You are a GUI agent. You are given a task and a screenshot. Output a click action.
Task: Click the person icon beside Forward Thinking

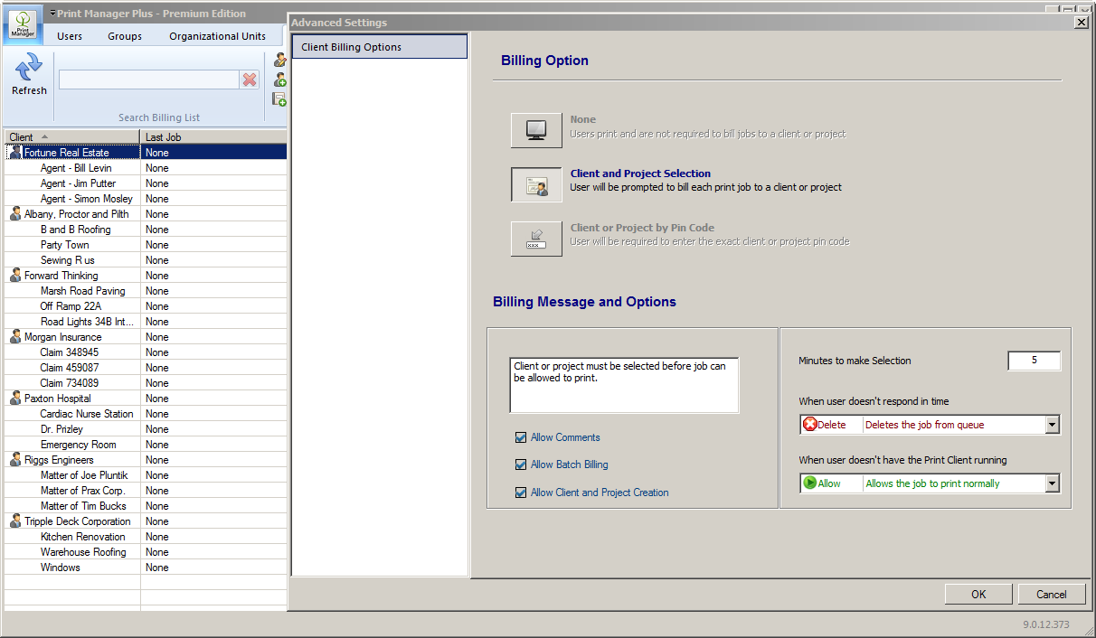pyautogui.click(x=15, y=276)
